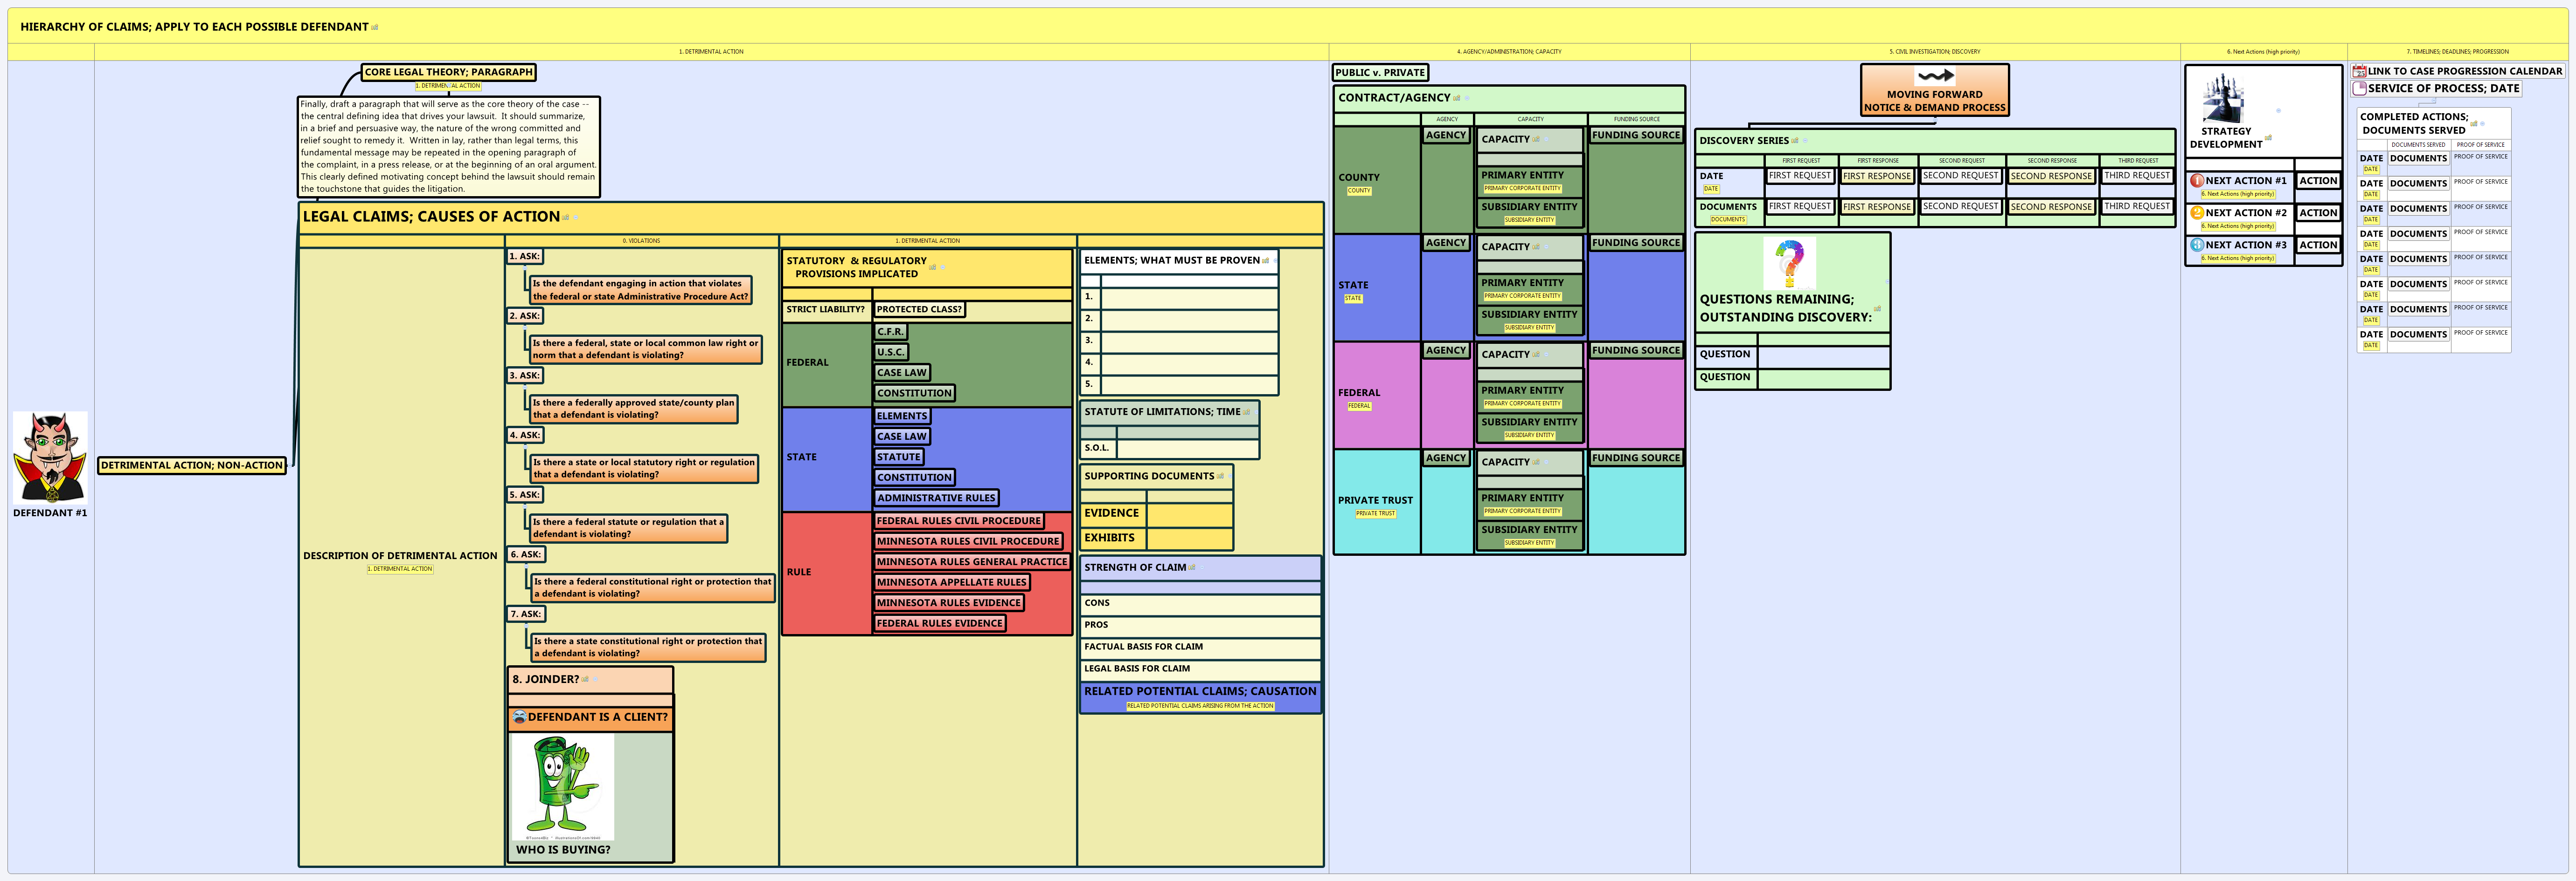Collapse the Discovery Series node
The width and height of the screenshot is (2576, 881).
[x=1806, y=141]
